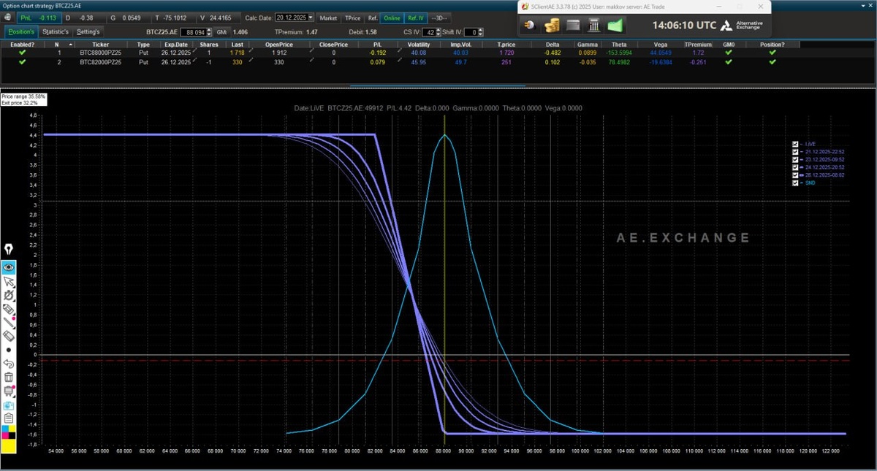877x471 pixels.
Task: Click the yellow color swatch at sidebar bottom
Action: pos(9,446)
